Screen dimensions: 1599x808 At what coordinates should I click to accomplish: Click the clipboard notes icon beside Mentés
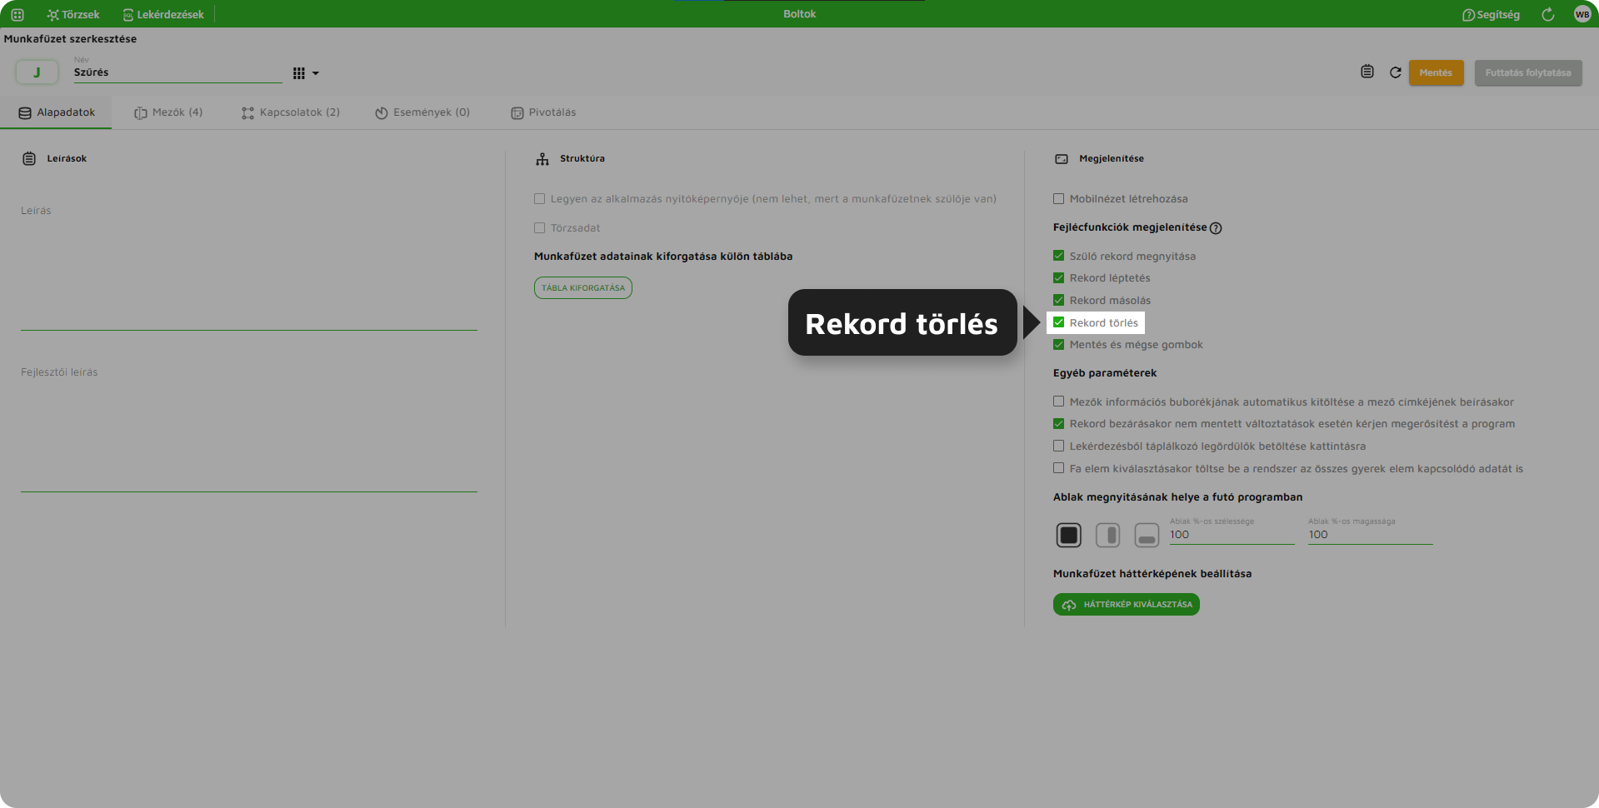coord(1367,72)
